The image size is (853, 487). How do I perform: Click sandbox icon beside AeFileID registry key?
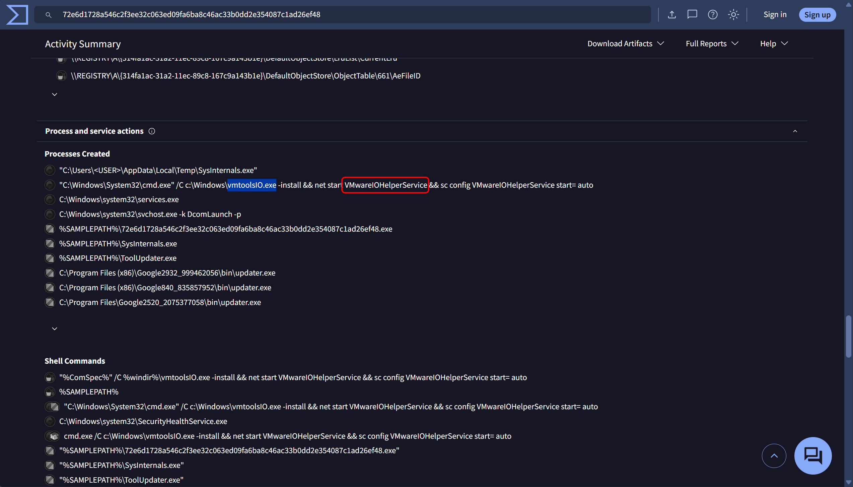point(61,76)
